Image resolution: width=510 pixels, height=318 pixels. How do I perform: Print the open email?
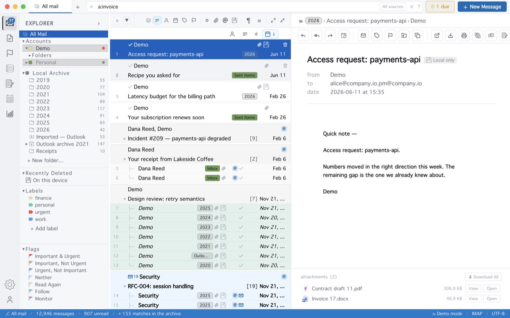(x=464, y=36)
